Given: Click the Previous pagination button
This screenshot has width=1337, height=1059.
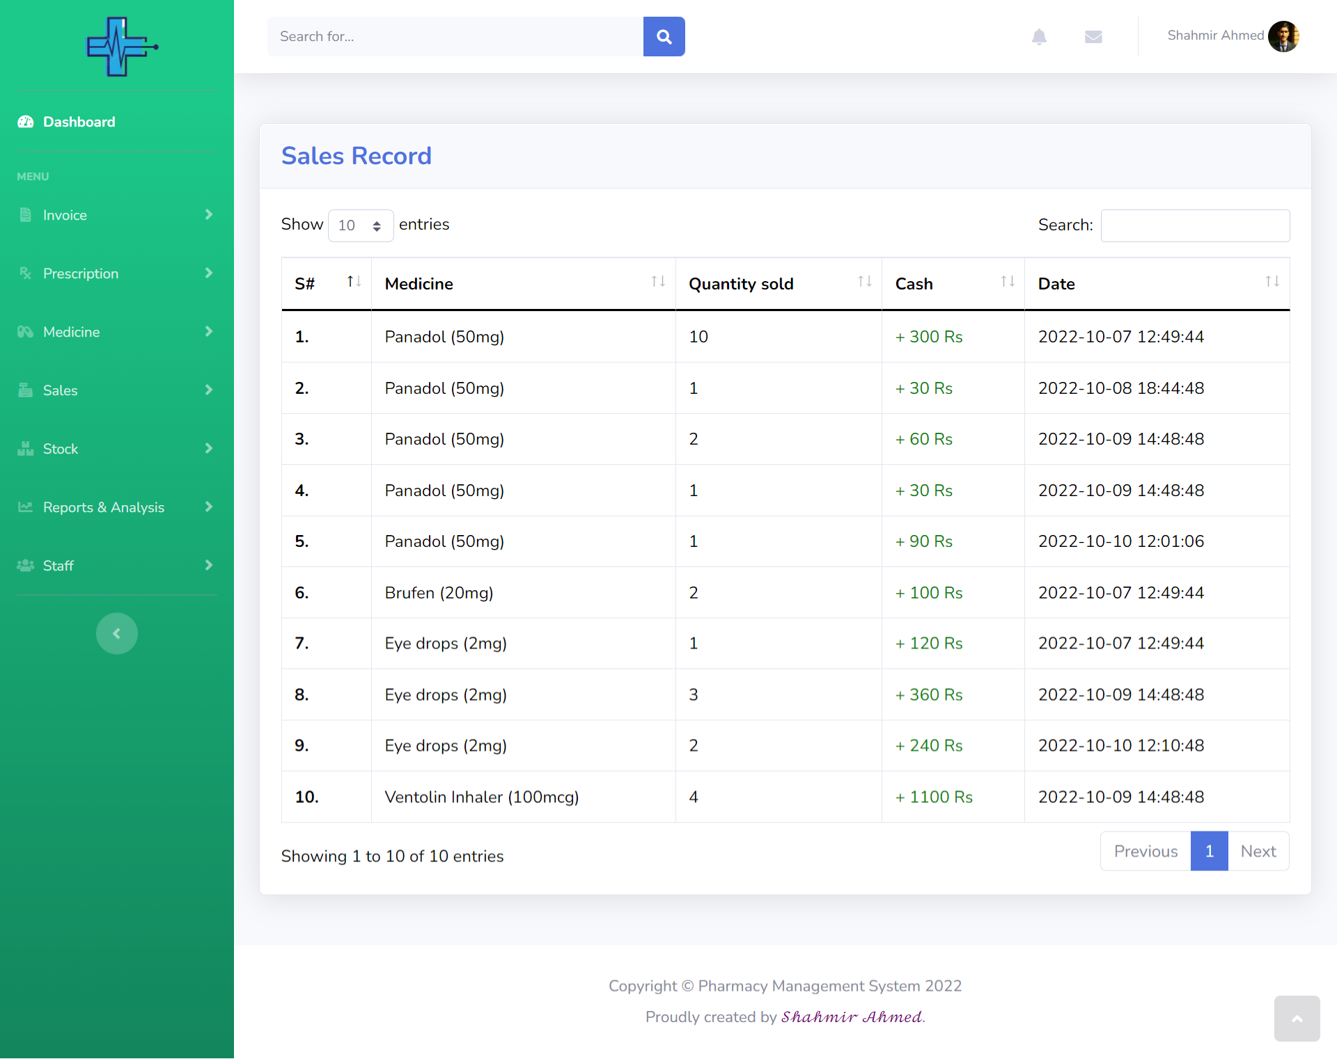Looking at the screenshot, I should (1146, 851).
